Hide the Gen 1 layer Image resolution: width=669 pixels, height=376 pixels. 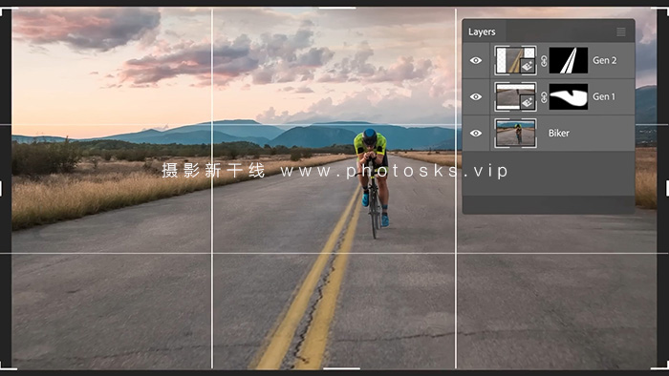pos(476,96)
